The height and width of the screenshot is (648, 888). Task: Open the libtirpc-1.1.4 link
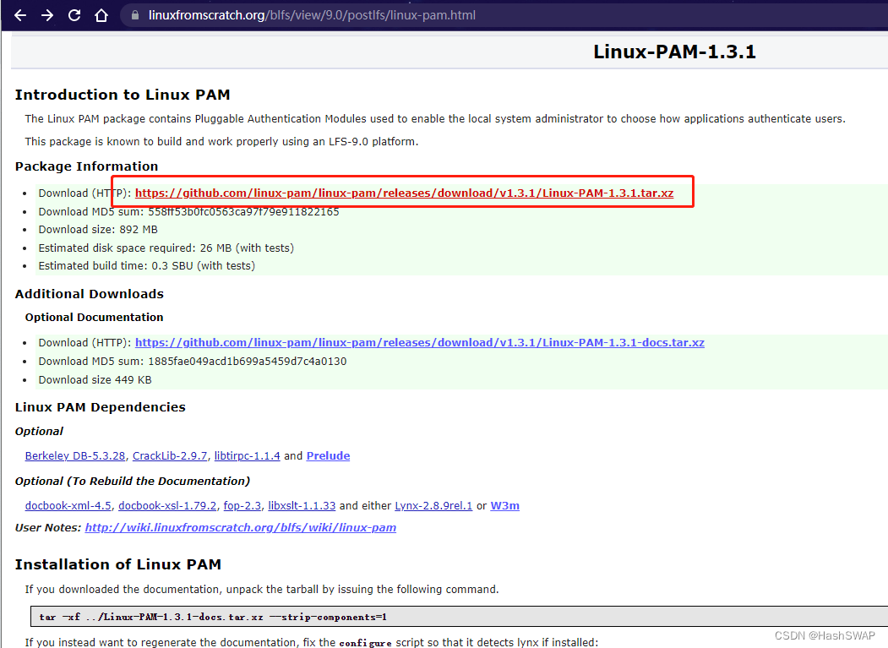coord(247,456)
